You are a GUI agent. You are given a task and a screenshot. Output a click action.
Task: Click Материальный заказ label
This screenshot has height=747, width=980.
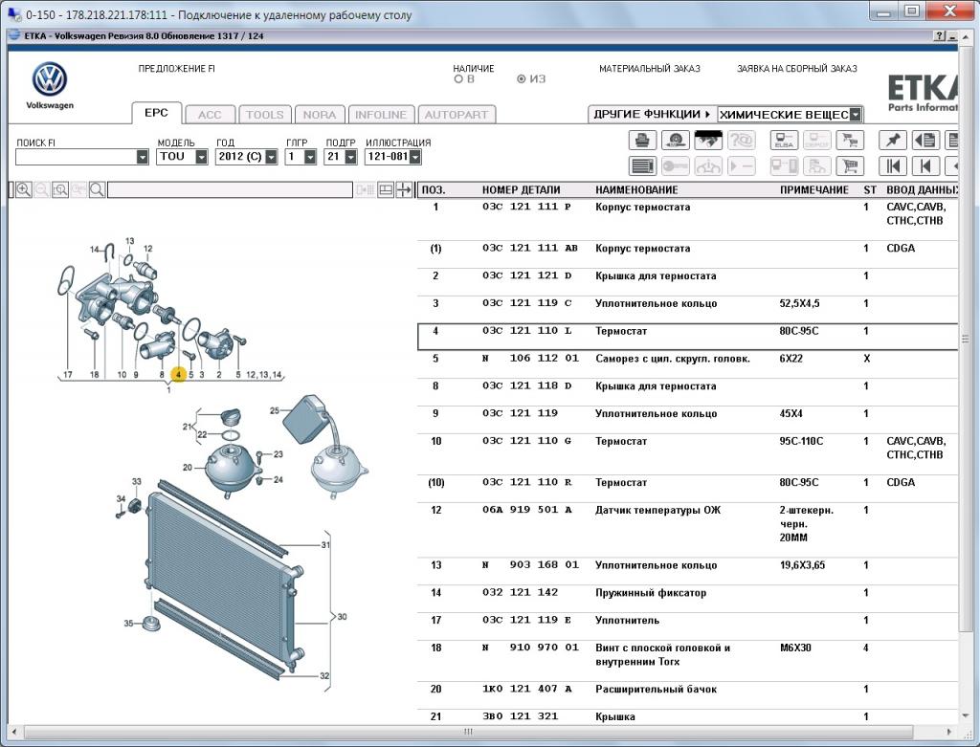[x=650, y=69]
